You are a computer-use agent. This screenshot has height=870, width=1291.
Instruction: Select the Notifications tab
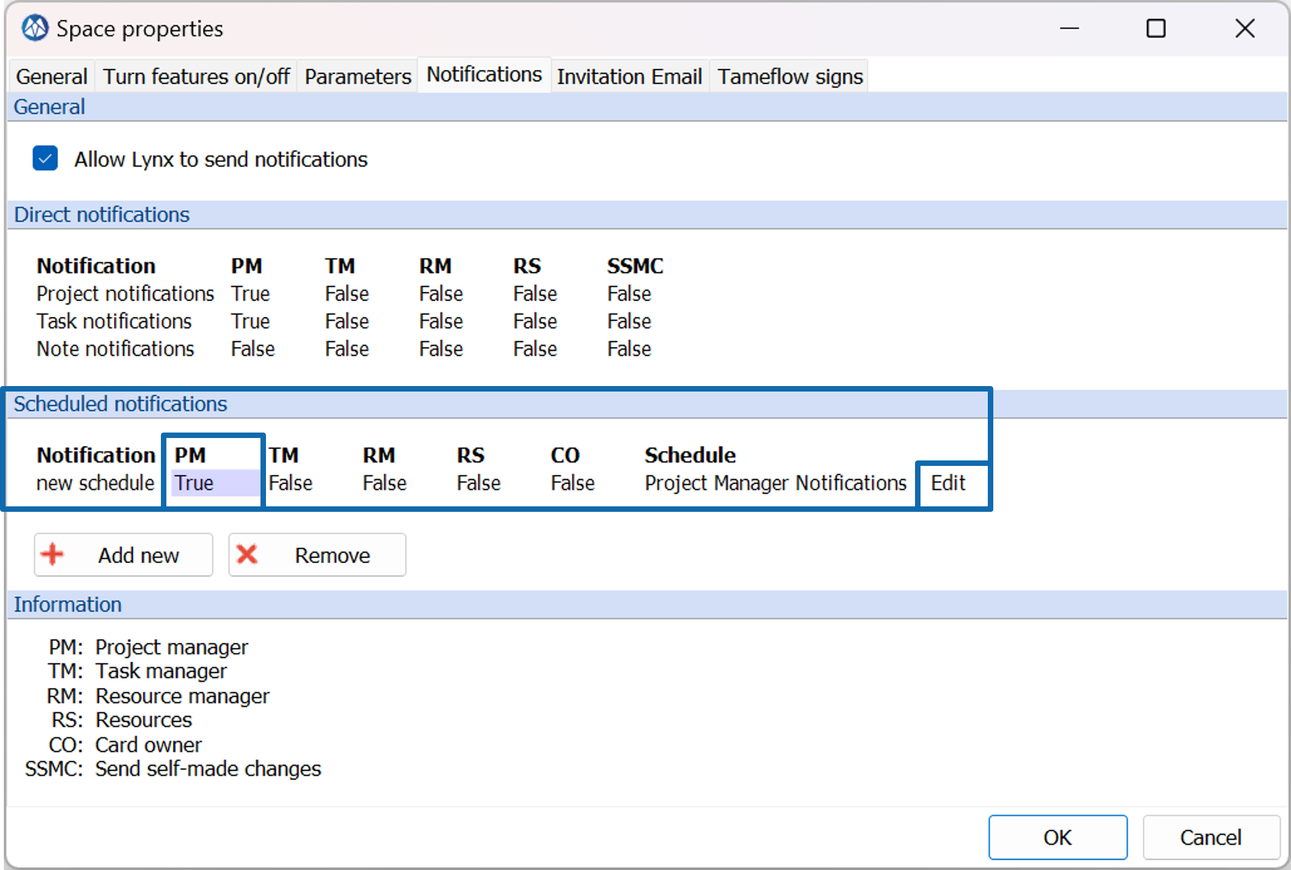484,75
